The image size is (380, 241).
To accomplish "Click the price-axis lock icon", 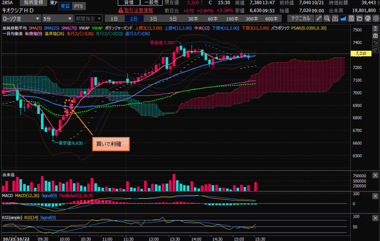I will [375, 36].
